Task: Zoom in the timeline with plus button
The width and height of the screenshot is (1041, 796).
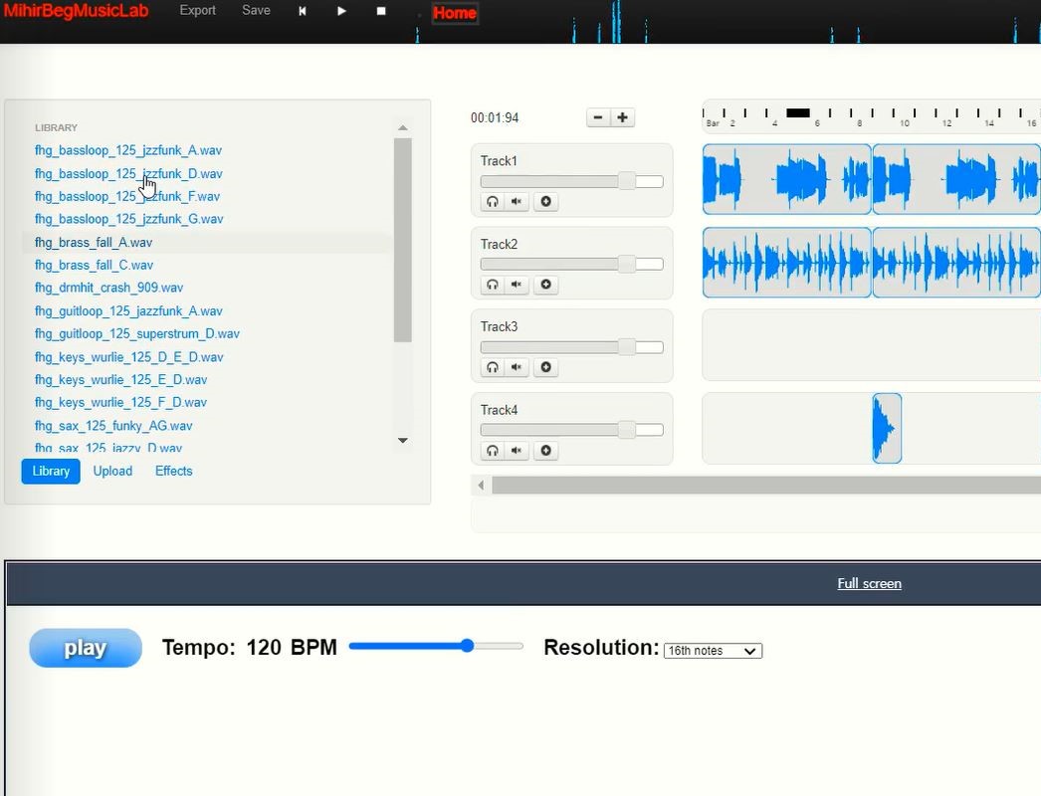Action: tap(623, 117)
